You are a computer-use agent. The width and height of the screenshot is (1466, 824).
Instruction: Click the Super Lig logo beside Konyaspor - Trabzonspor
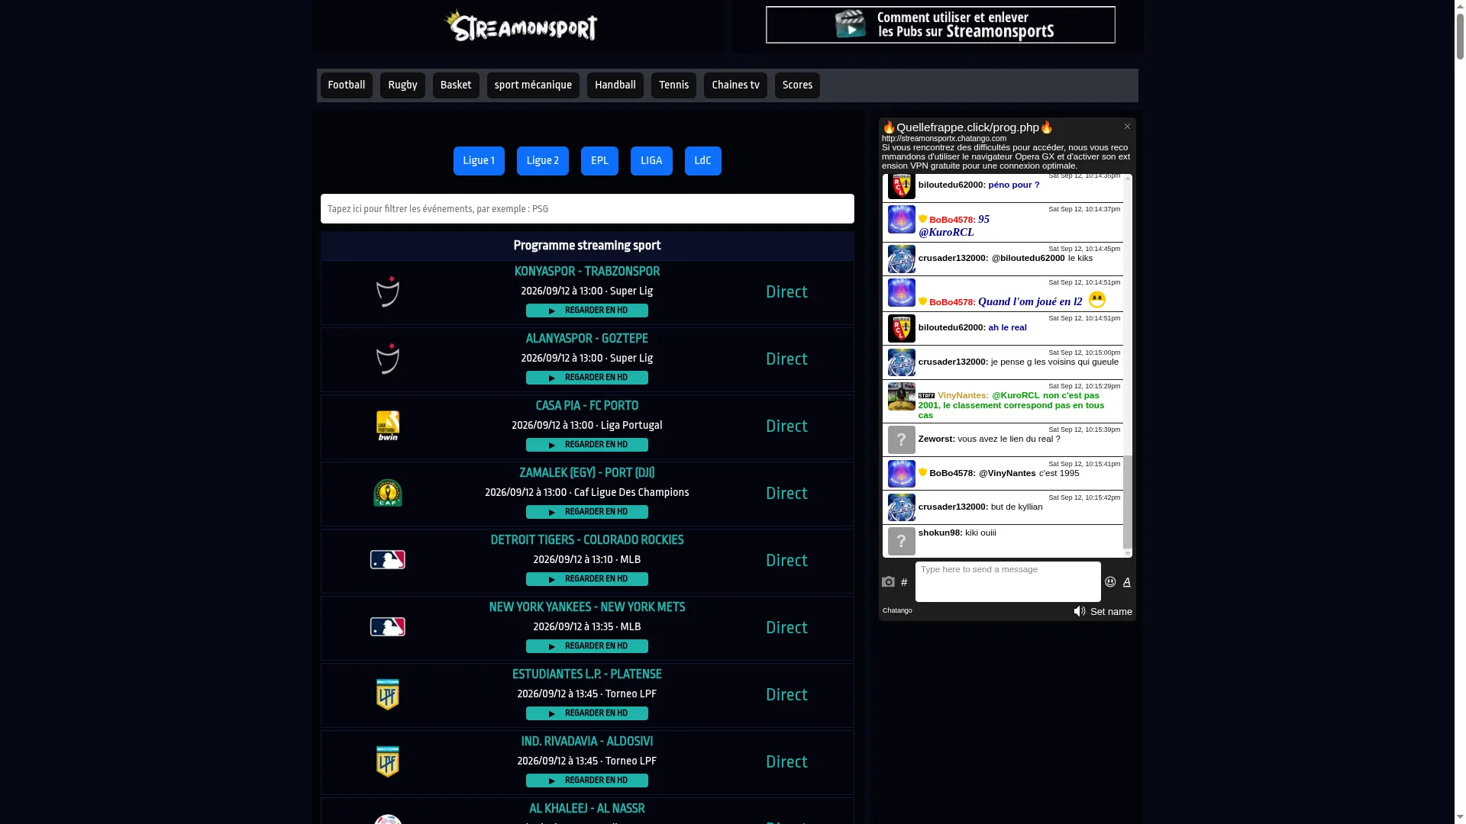(x=388, y=291)
